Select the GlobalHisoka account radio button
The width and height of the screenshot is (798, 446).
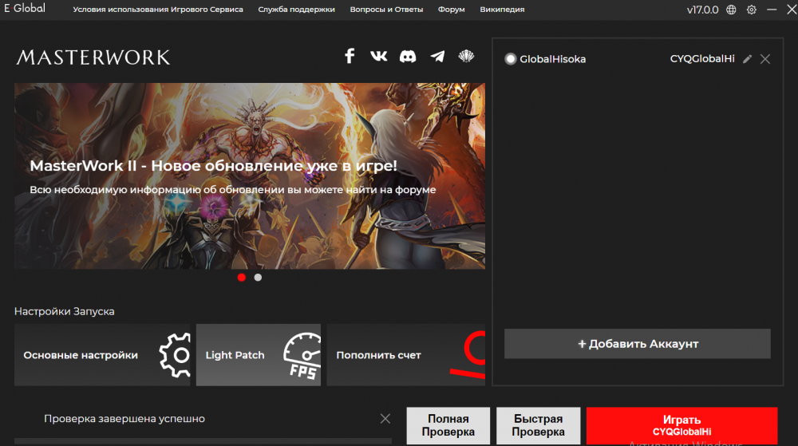[511, 59]
